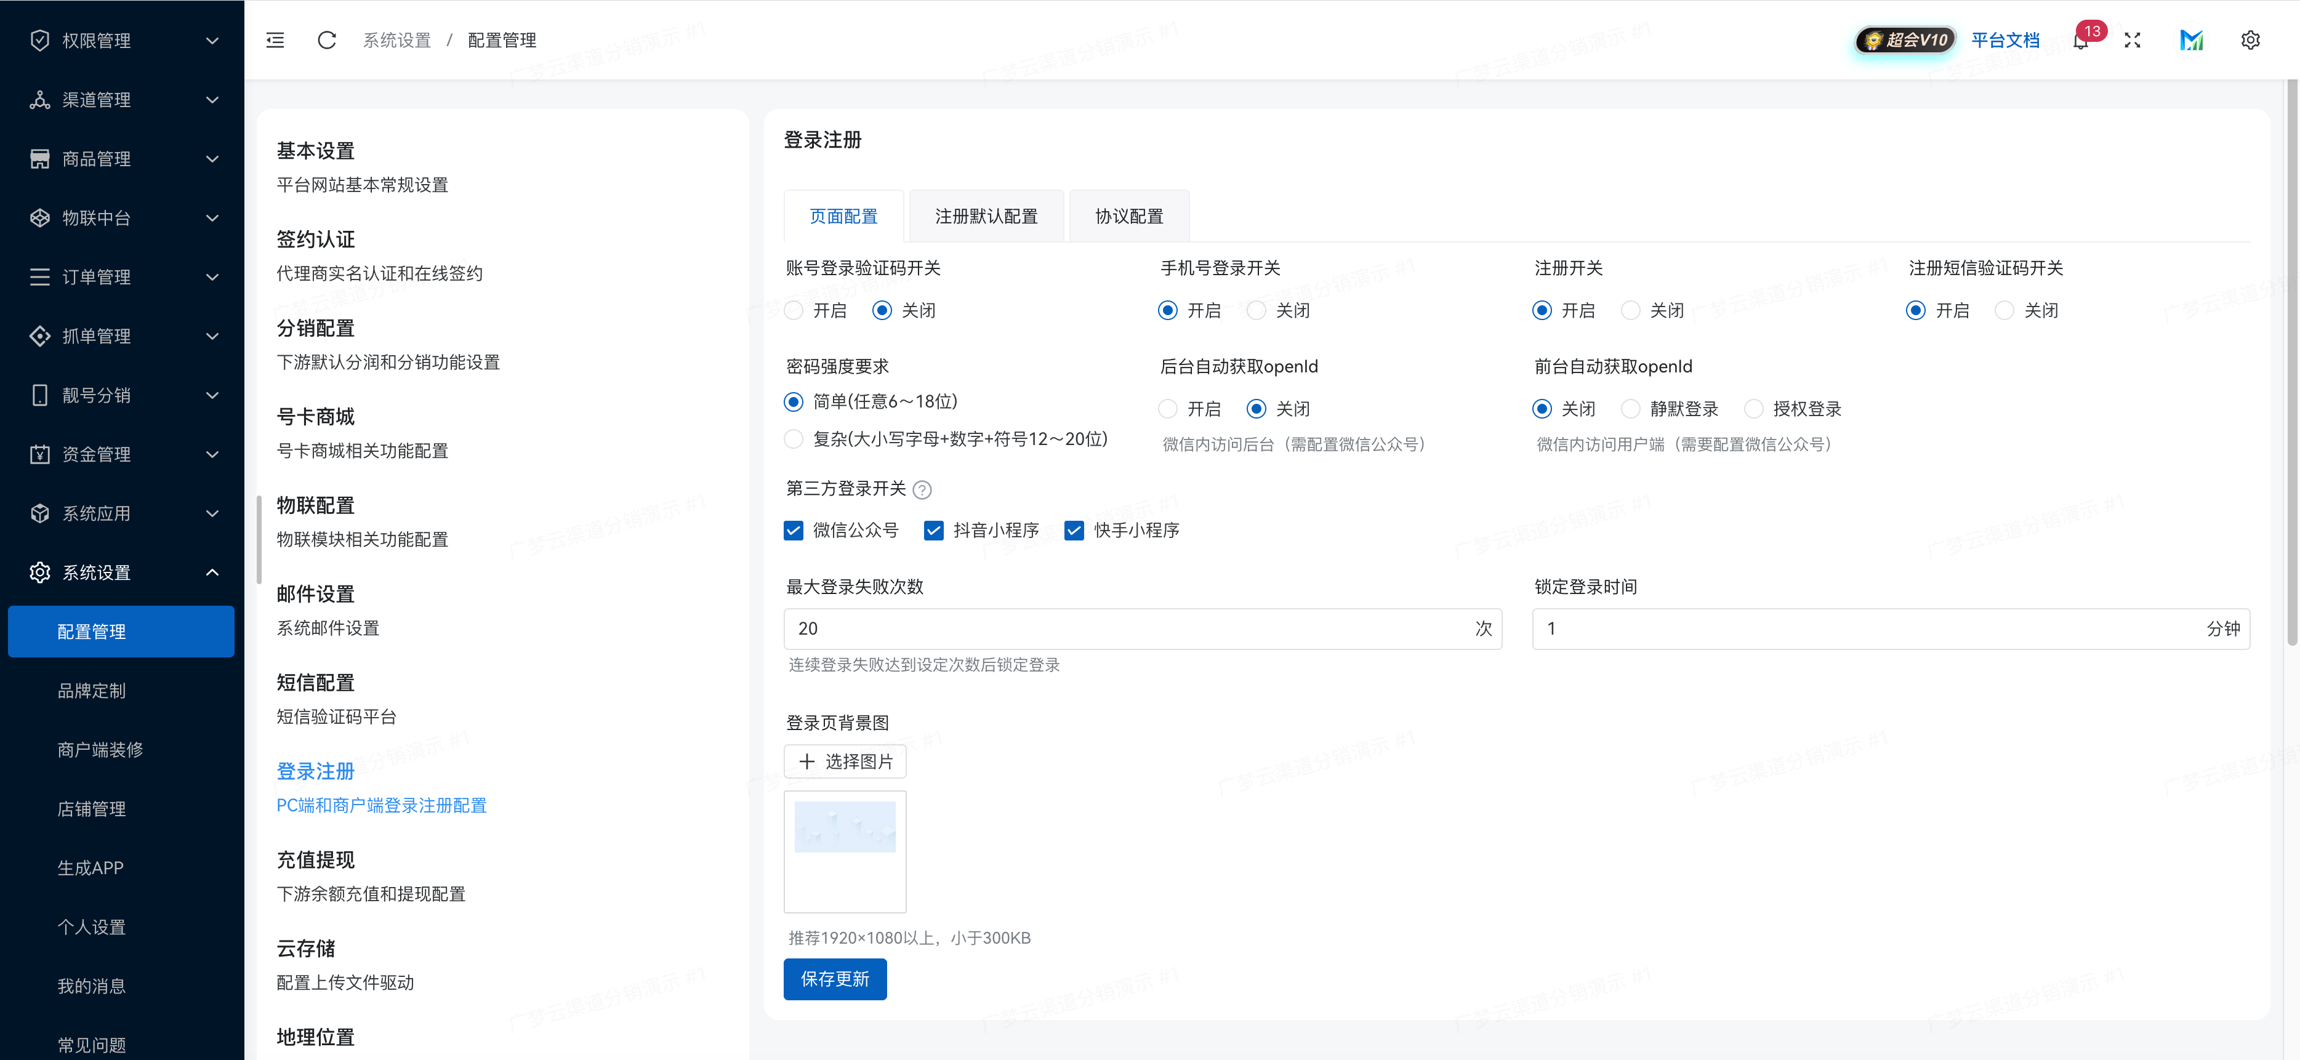The image size is (2300, 1060).
Task: Open the 平台文档 link
Action: pos(2006,41)
